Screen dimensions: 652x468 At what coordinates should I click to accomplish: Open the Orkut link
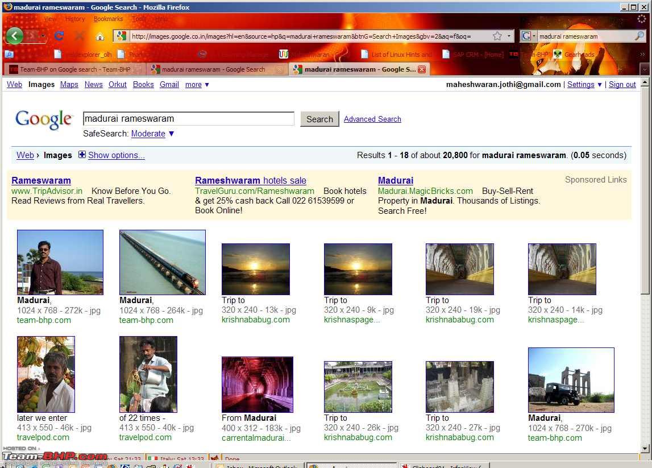pyautogui.click(x=118, y=85)
